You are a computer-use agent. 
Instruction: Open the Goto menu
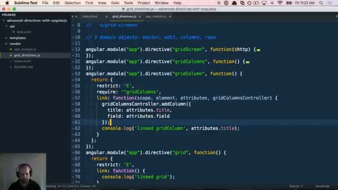point(115,3)
